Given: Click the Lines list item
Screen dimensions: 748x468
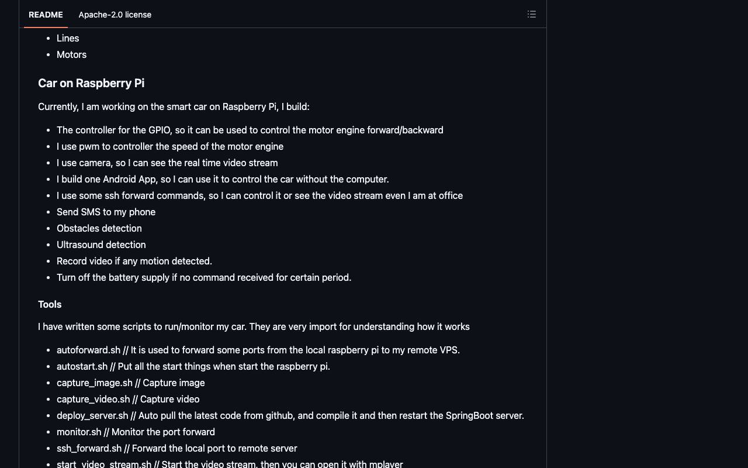Looking at the screenshot, I should click(x=68, y=38).
